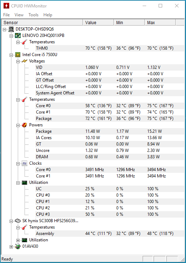Select the Package temperature row
The height and width of the screenshot is (263, 186).
click(110, 119)
